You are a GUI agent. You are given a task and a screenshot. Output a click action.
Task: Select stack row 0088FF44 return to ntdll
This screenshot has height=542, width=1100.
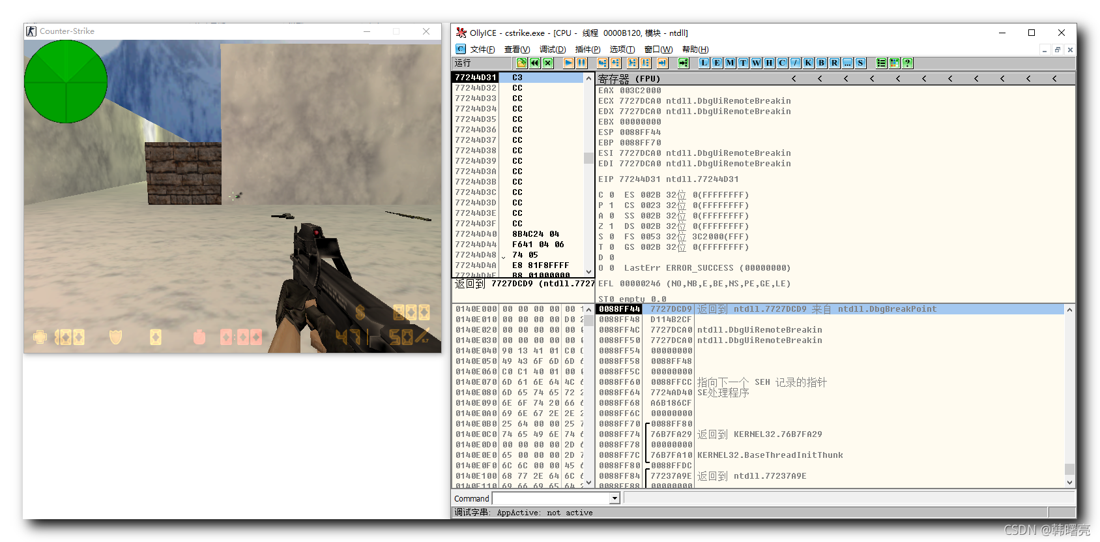pyautogui.click(x=830, y=309)
